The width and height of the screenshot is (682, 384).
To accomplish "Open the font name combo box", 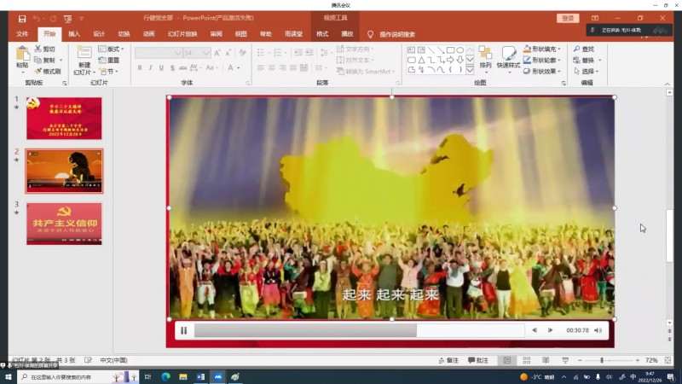I will [x=159, y=53].
